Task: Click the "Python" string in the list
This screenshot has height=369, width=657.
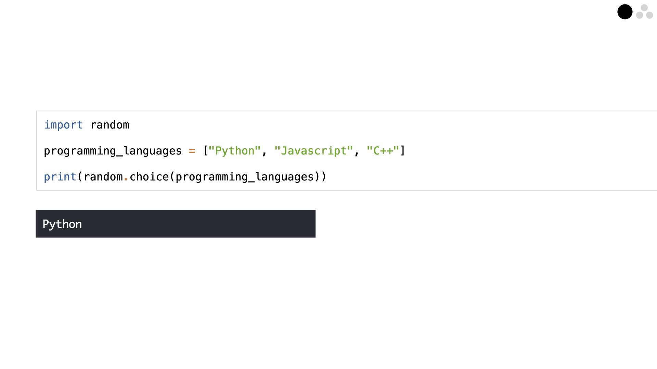Action: [235, 151]
